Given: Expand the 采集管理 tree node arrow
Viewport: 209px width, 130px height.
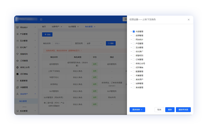Looking at the screenshot, I should (x=131, y=75).
